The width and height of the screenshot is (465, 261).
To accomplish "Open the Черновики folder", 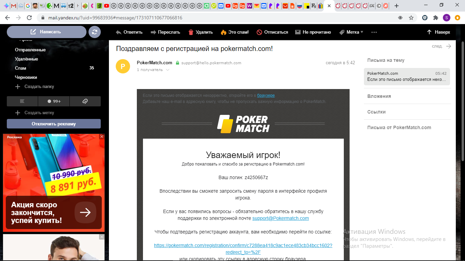I will pyautogui.click(x=26, y=77).
